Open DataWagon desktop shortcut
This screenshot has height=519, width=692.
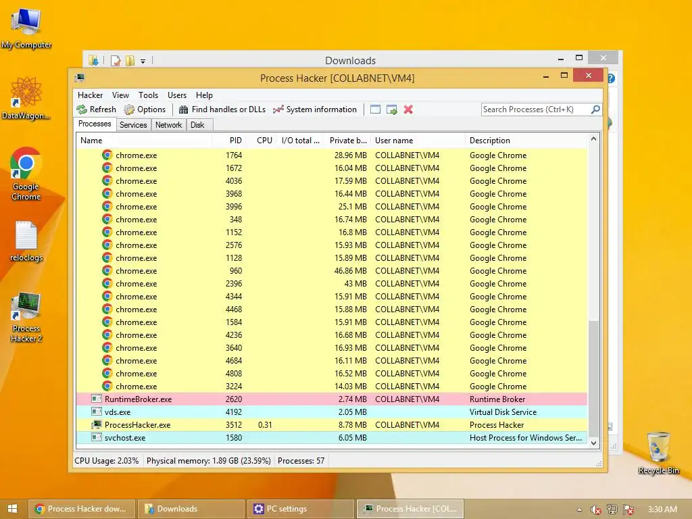[x=26, y=98]
